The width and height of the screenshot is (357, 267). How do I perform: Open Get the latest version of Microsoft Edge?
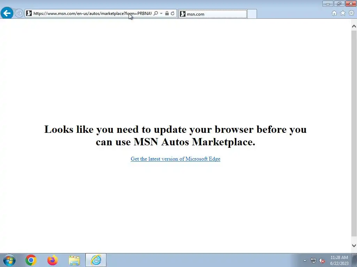tap(176, 159)
